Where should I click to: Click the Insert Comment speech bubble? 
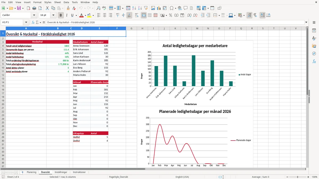185,8
